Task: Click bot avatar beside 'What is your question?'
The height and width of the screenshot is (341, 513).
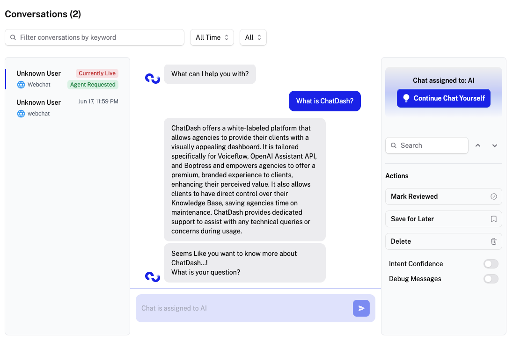Action: pyautogui.click(x=153, y=277)
